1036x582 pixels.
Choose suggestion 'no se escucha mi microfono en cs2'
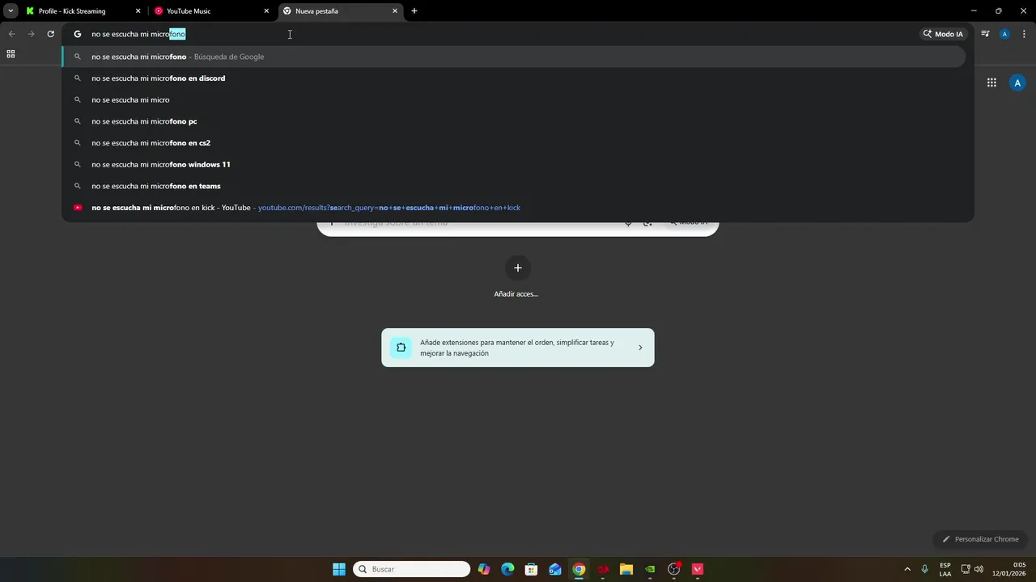514,143
